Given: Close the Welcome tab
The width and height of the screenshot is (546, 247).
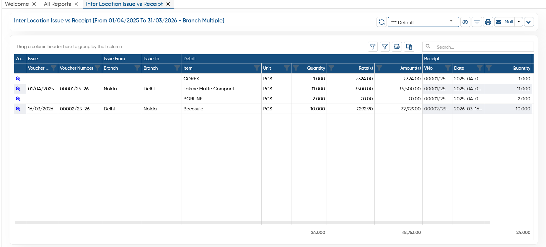Looking at the screenshot, I should (x=34, y=4).
